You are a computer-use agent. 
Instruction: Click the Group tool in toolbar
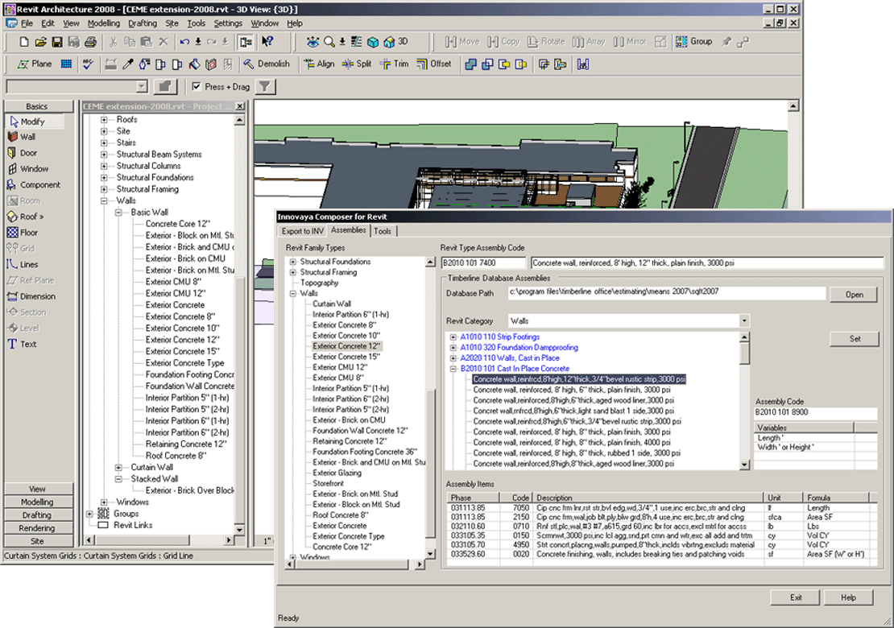click(694, 42)
